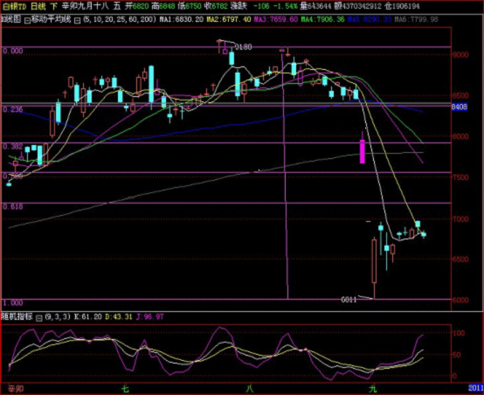Click the 9180 high price annotation
The width and height of the screenshot is (484, 395).
[x=243, y=47]
